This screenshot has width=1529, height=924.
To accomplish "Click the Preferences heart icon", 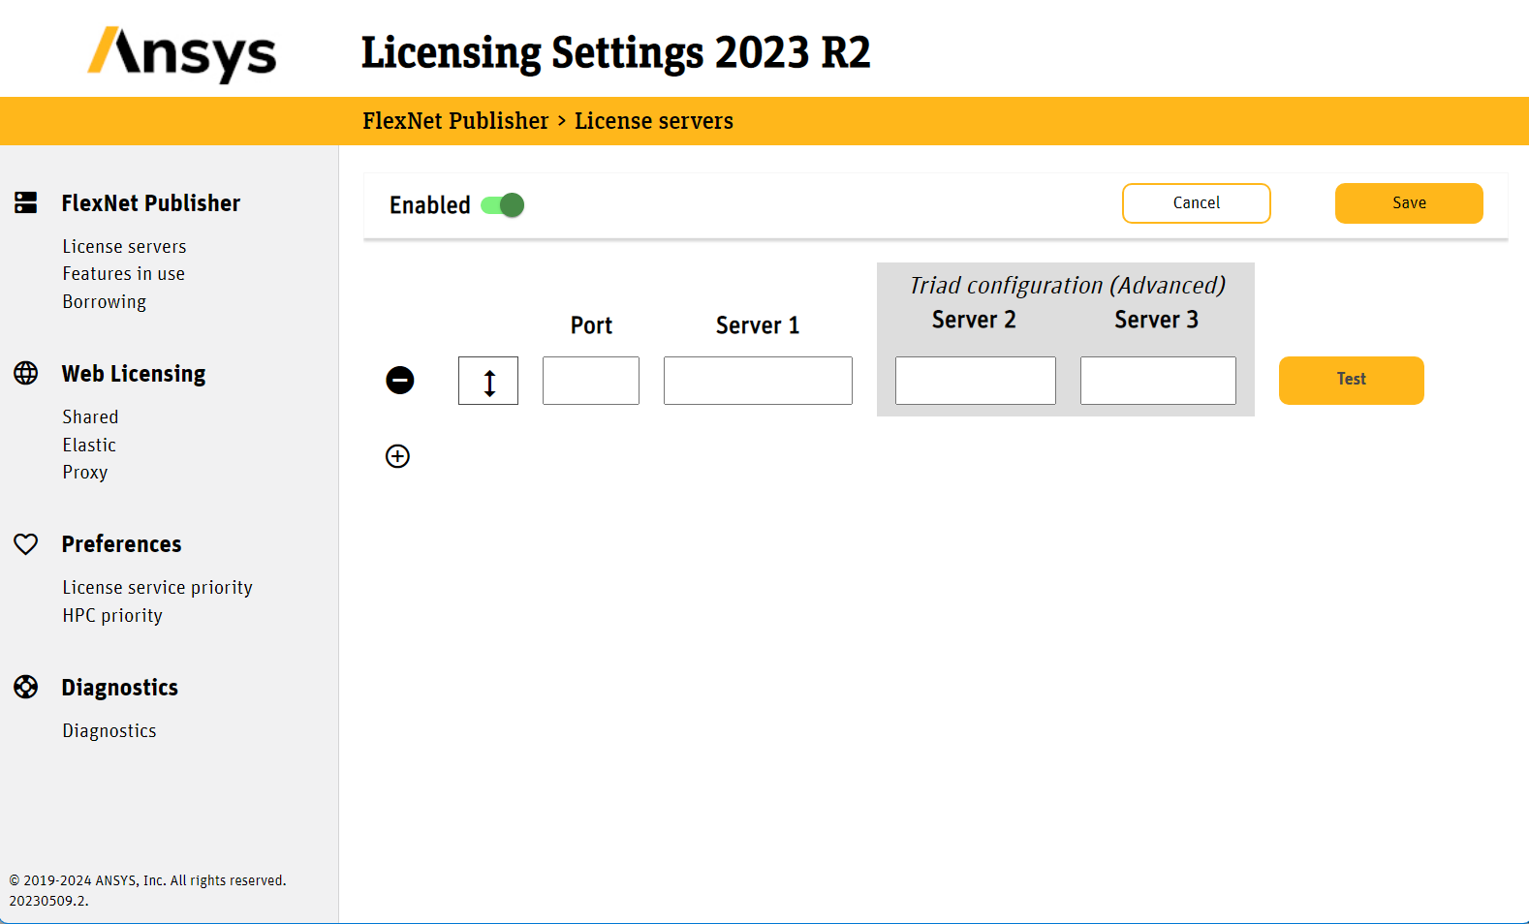I will coord(26,544).
